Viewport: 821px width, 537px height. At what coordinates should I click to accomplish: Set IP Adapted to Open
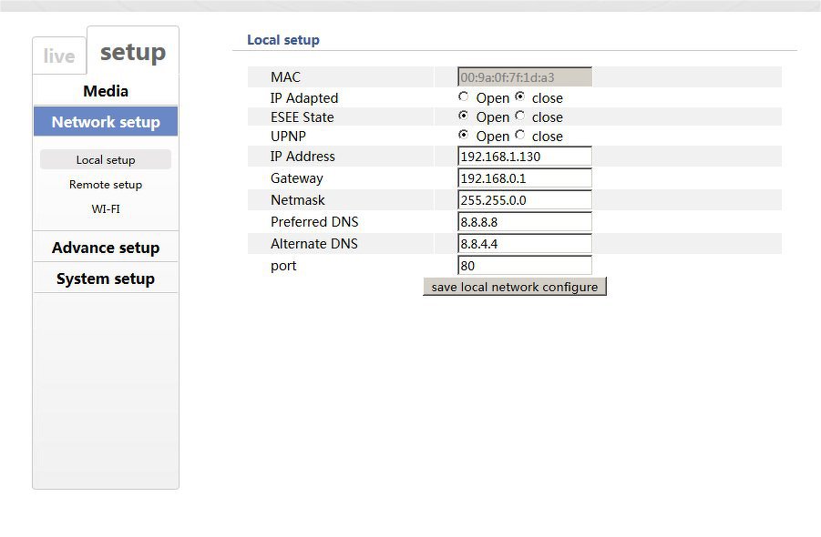(464, 96)
